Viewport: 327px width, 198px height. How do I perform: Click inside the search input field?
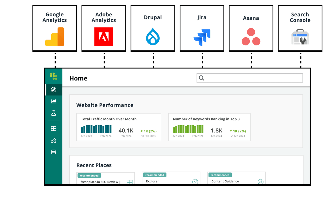(x=249, y=78)
